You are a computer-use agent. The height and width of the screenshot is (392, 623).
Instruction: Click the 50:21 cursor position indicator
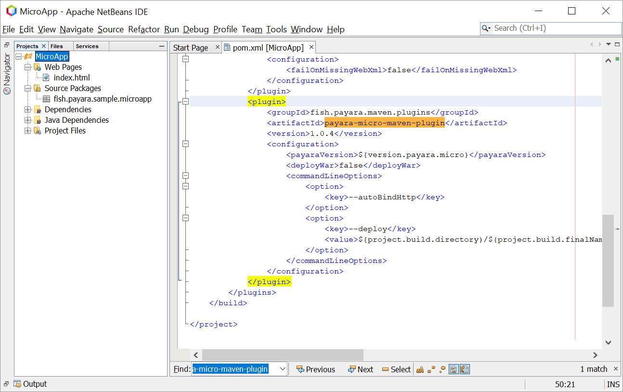pyautogui.click(x=565, y=384)
